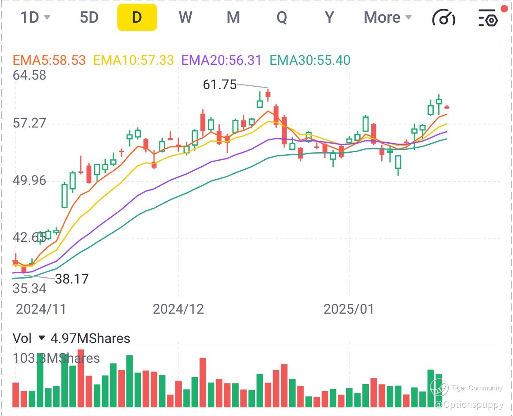Switch to quarterly Q chart
Viewport: 513px width, 416px height.
(281, 17)
